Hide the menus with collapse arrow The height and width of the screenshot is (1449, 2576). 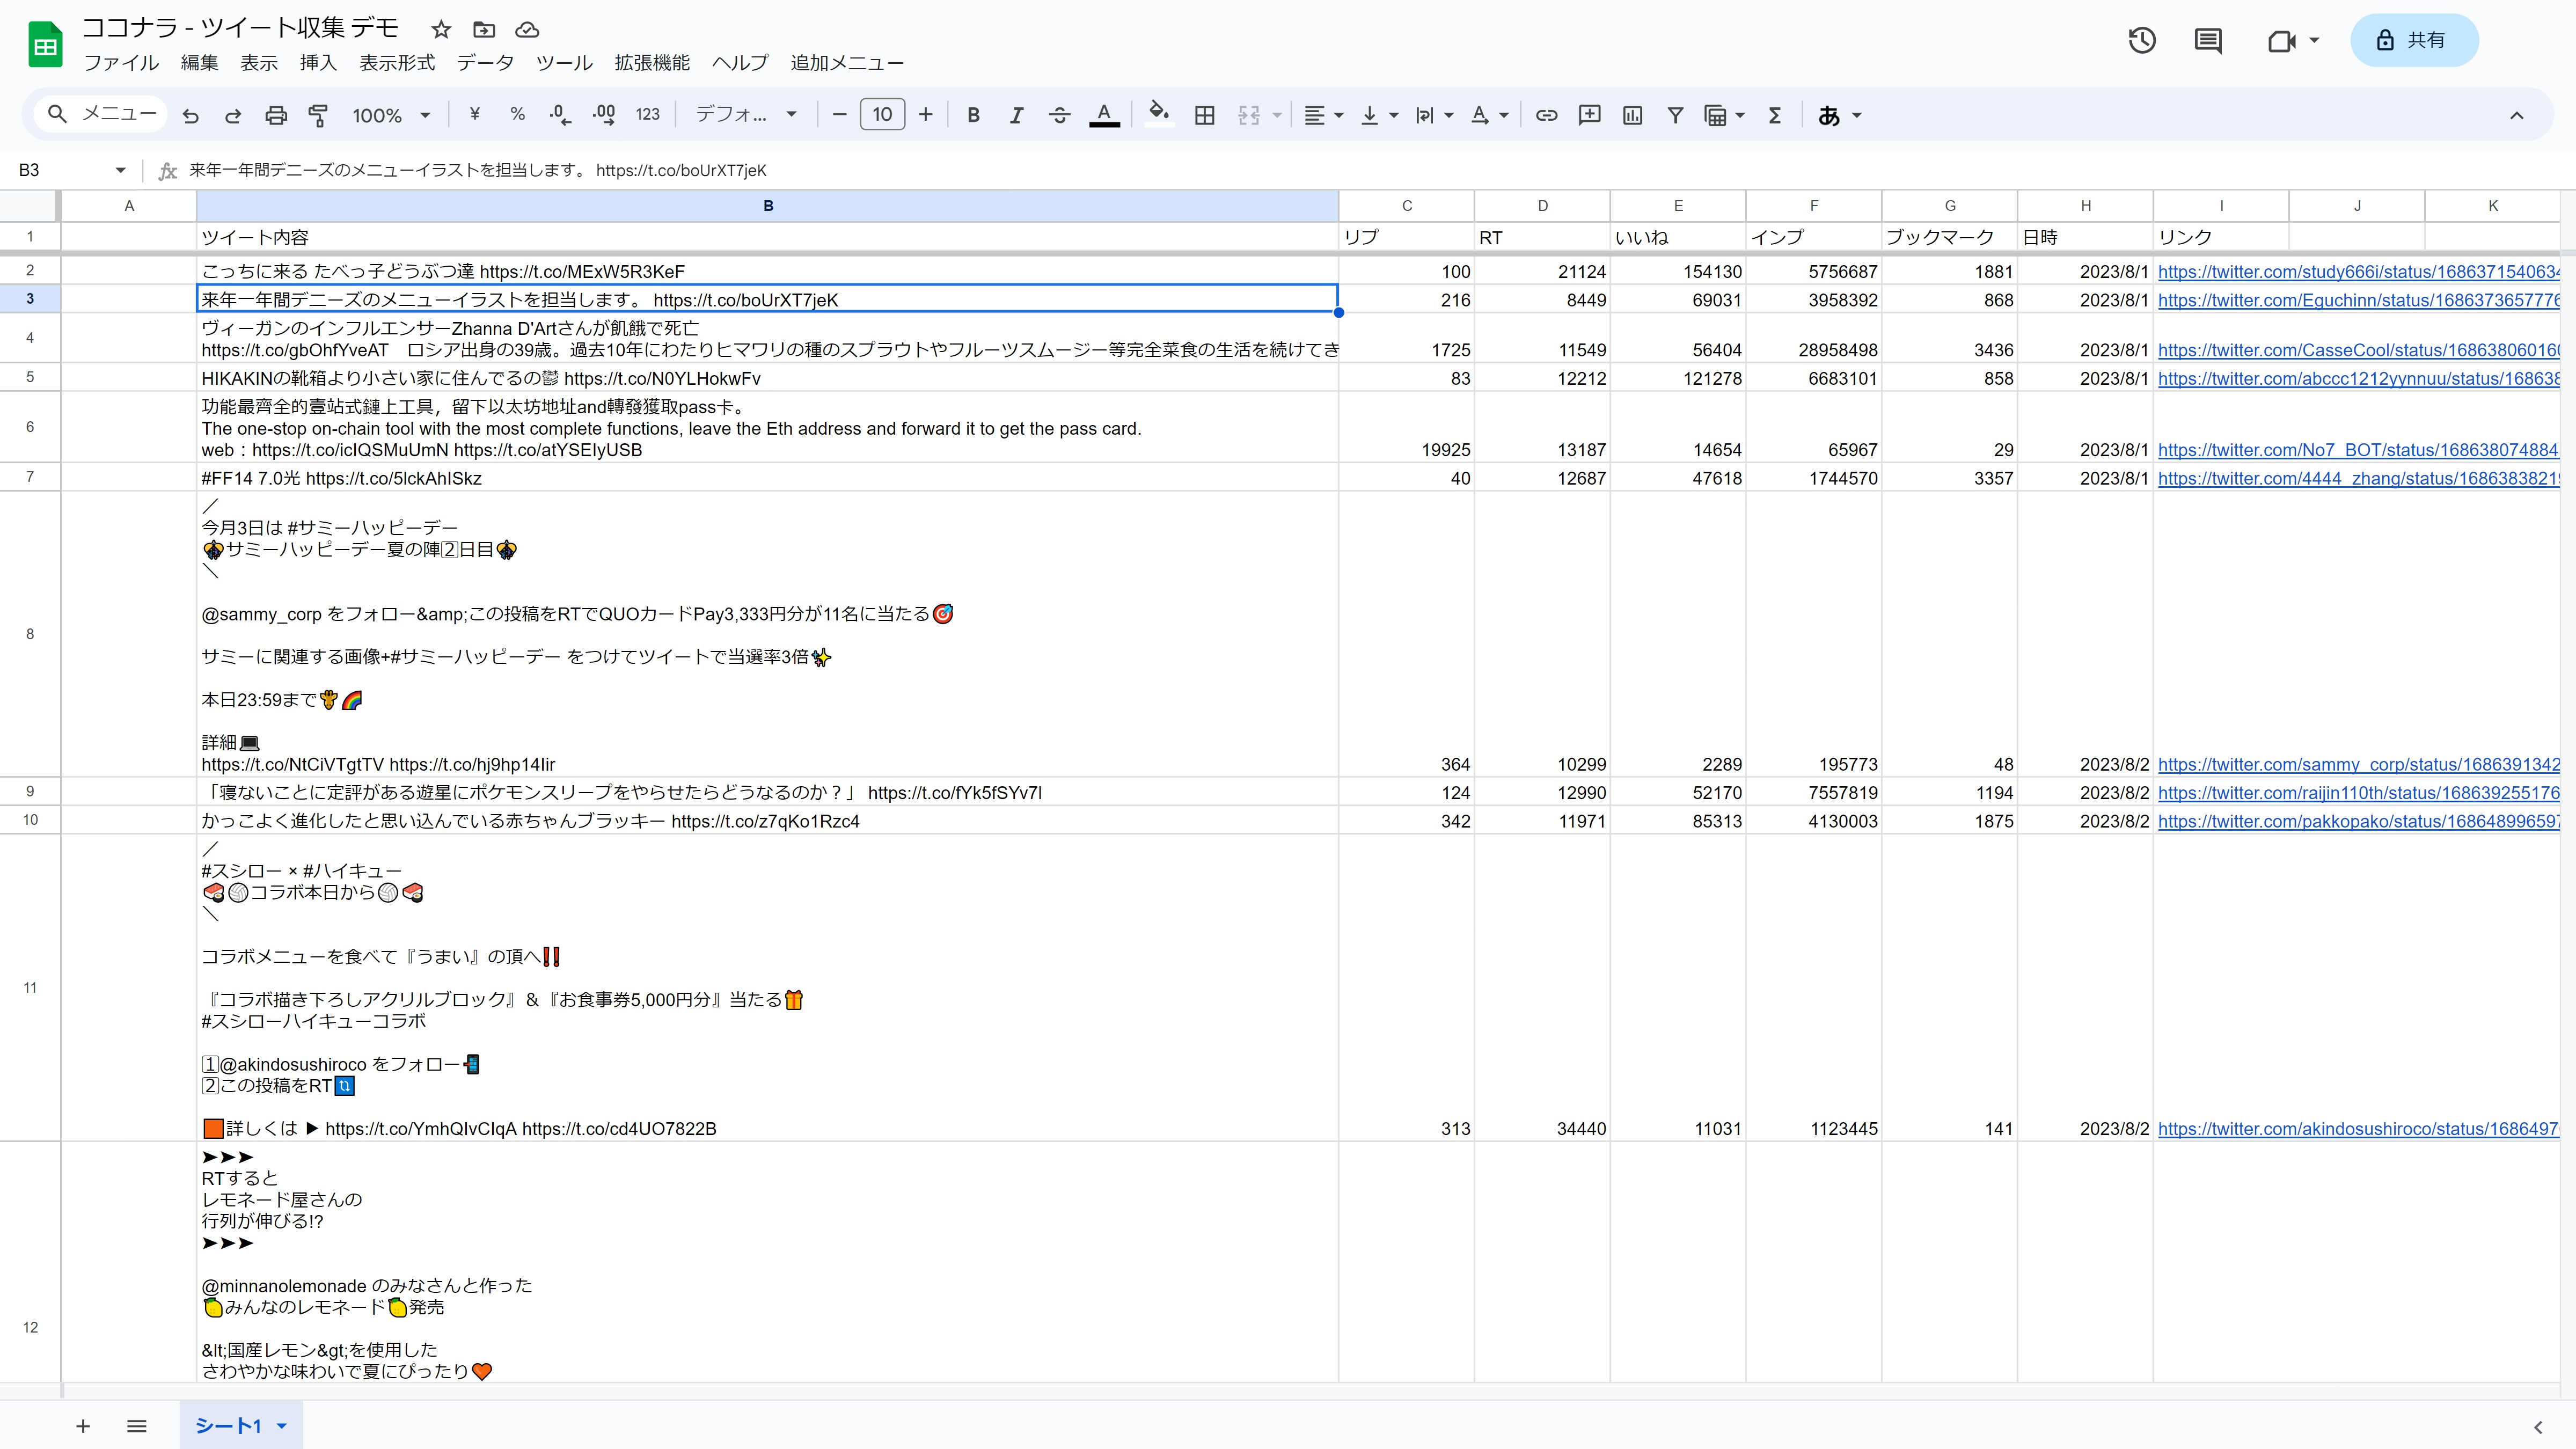2517,115
